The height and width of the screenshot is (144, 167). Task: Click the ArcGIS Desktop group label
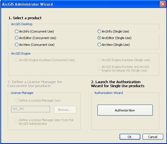click(22, 24)
